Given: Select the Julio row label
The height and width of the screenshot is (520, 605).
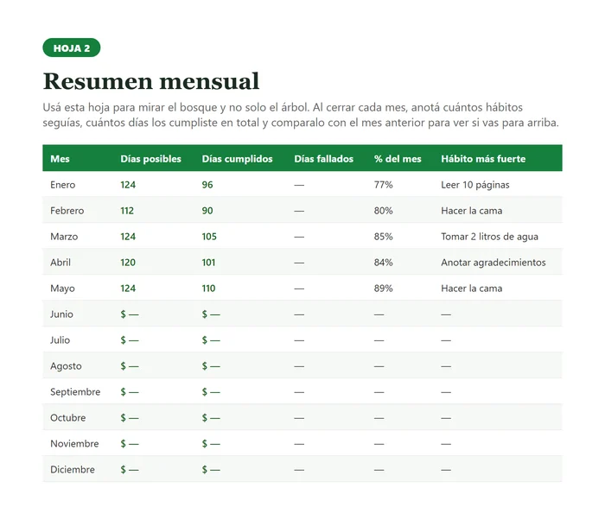Looking at the screenshot, I should (x=60, y=339).
